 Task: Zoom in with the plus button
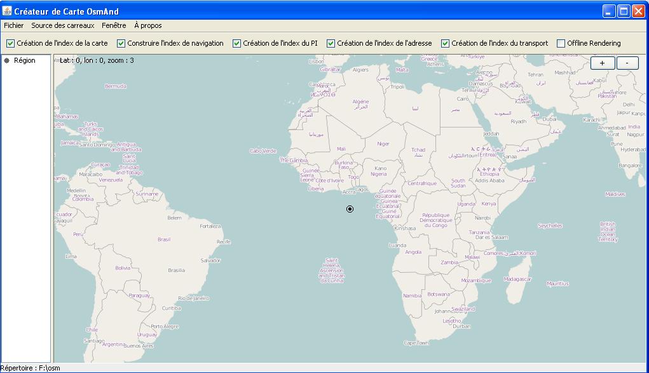(x=602, y=63)
